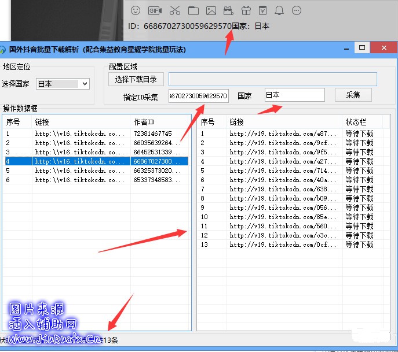The width and height of the screenshot is (398, 352).
Task: Click the 状态栏 column header
Action: coord(362,122)
